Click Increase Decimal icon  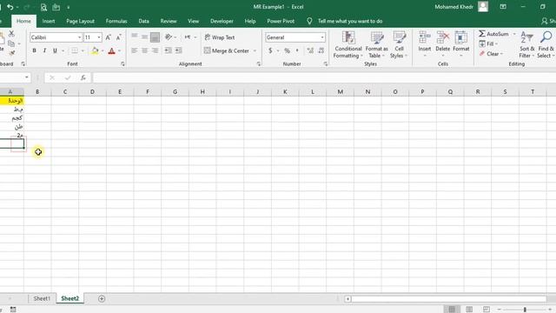(x=310, y=50)
